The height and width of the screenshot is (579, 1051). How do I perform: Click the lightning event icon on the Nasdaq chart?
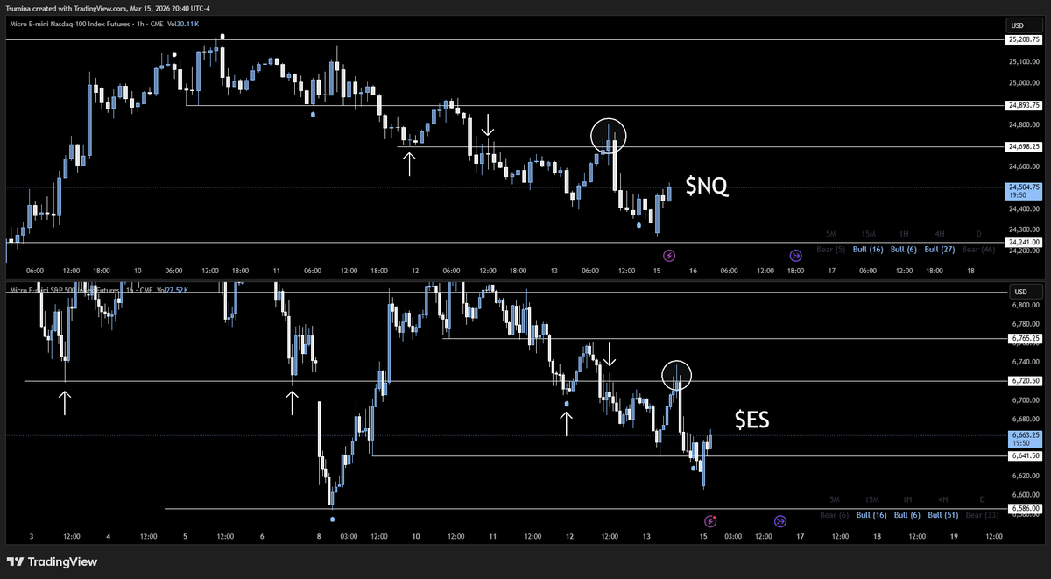click(x=669, y=256)
